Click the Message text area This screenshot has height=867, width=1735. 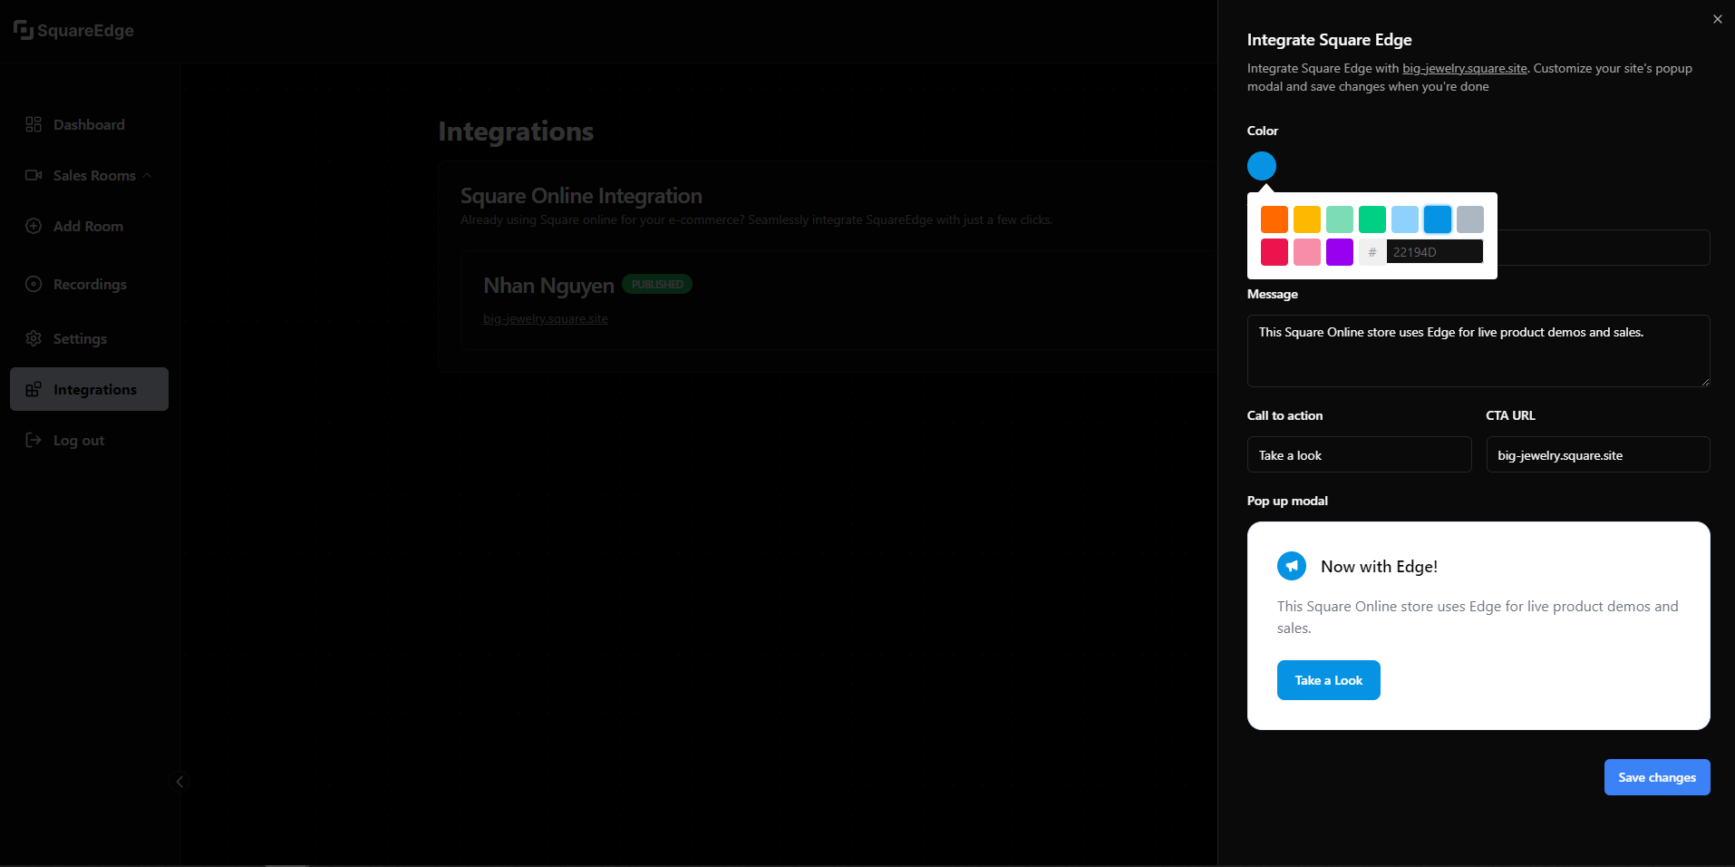1478,351
